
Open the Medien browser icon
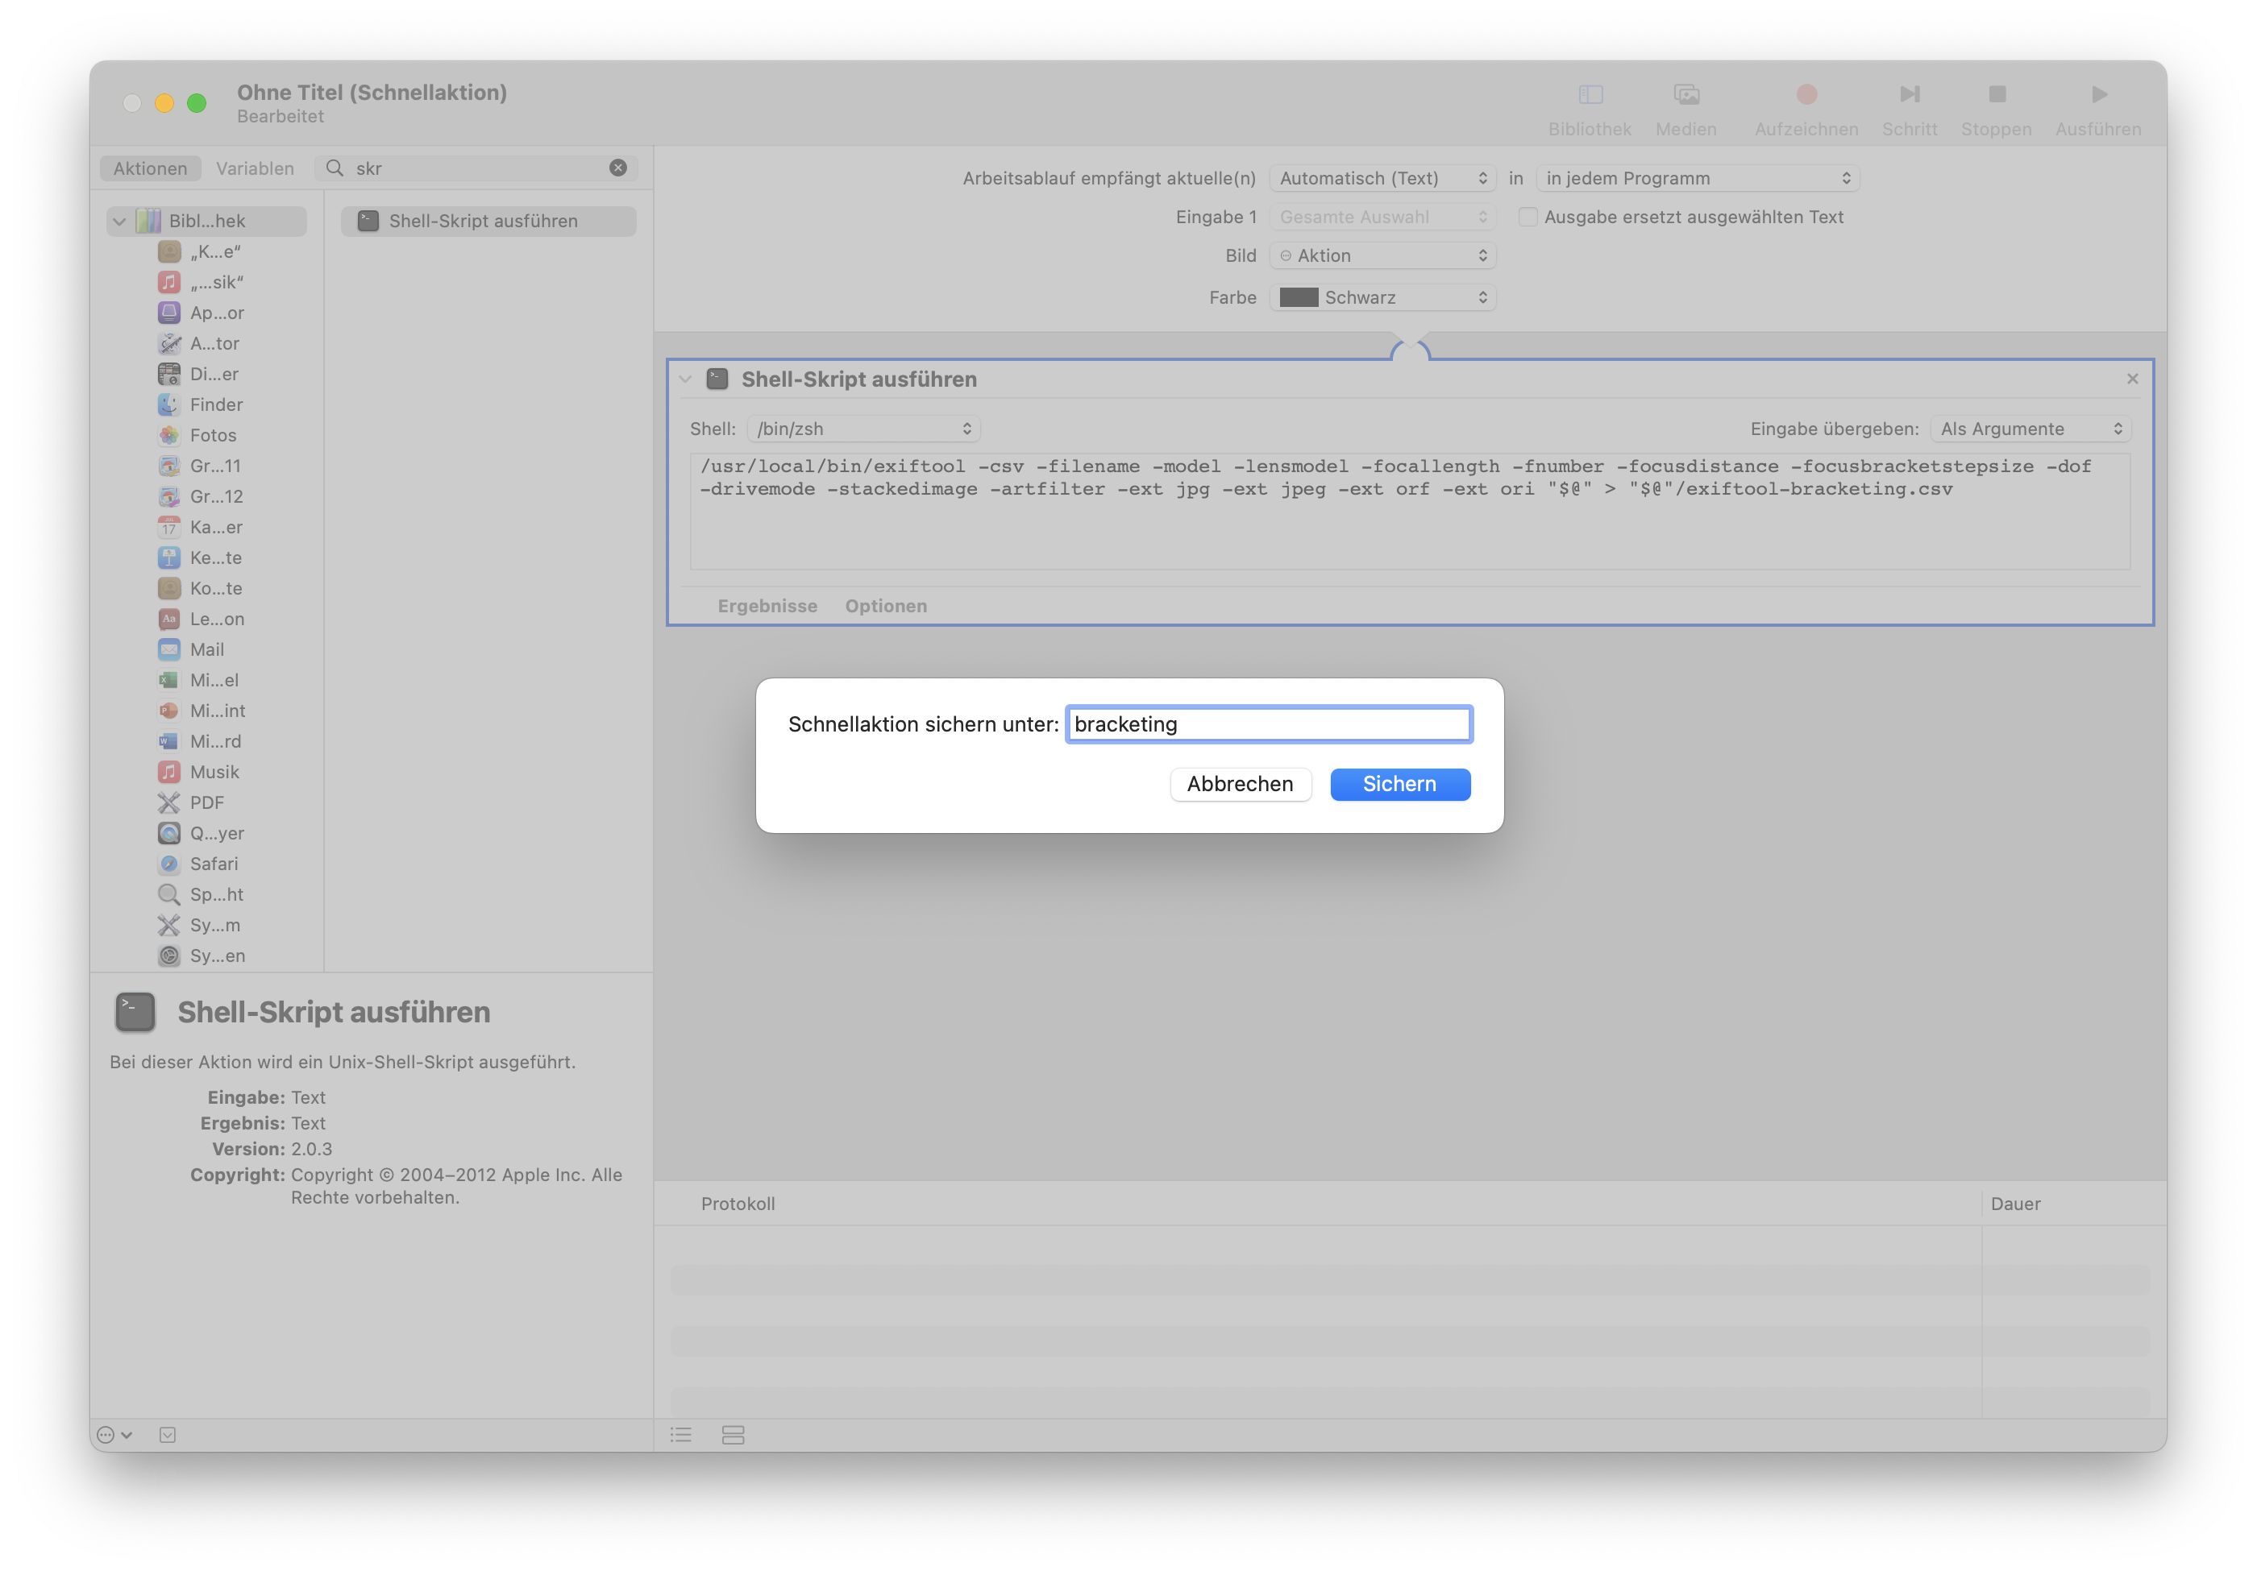[x=1685, y=94]
